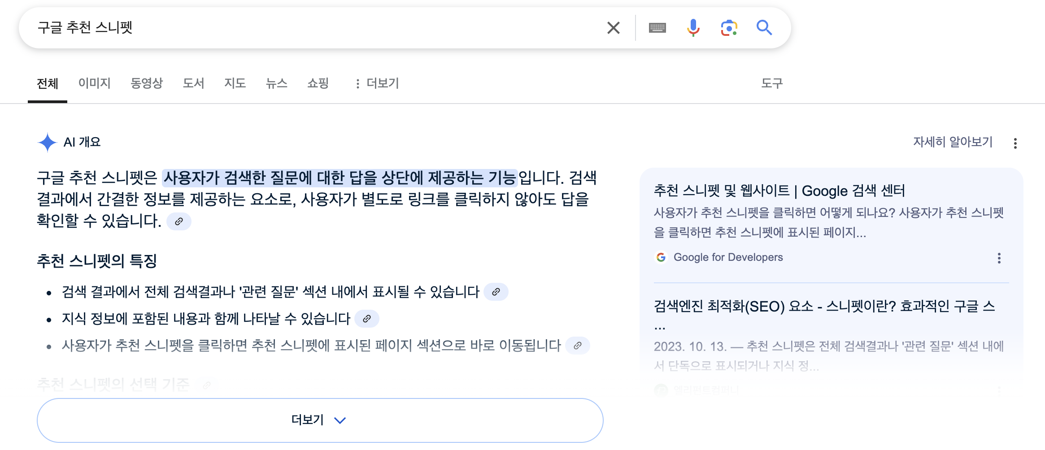The height and width of the screenshot is (450, 1045).
Task: Click the Google for Developers favicon
Action: (661, 257)
